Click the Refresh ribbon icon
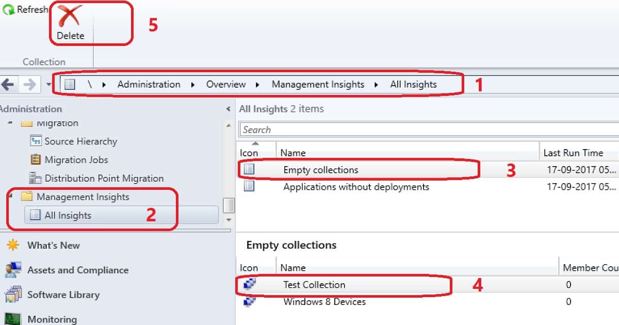 click(8, 10)
